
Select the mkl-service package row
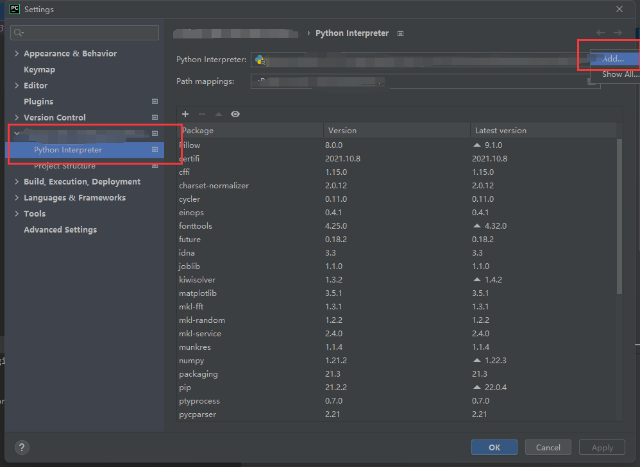tap(397, 334)
